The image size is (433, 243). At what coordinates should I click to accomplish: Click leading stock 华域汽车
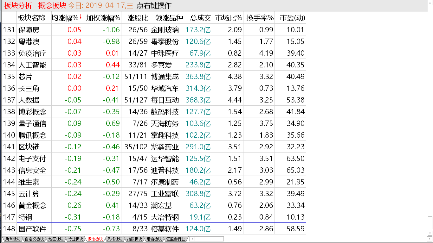165,88
